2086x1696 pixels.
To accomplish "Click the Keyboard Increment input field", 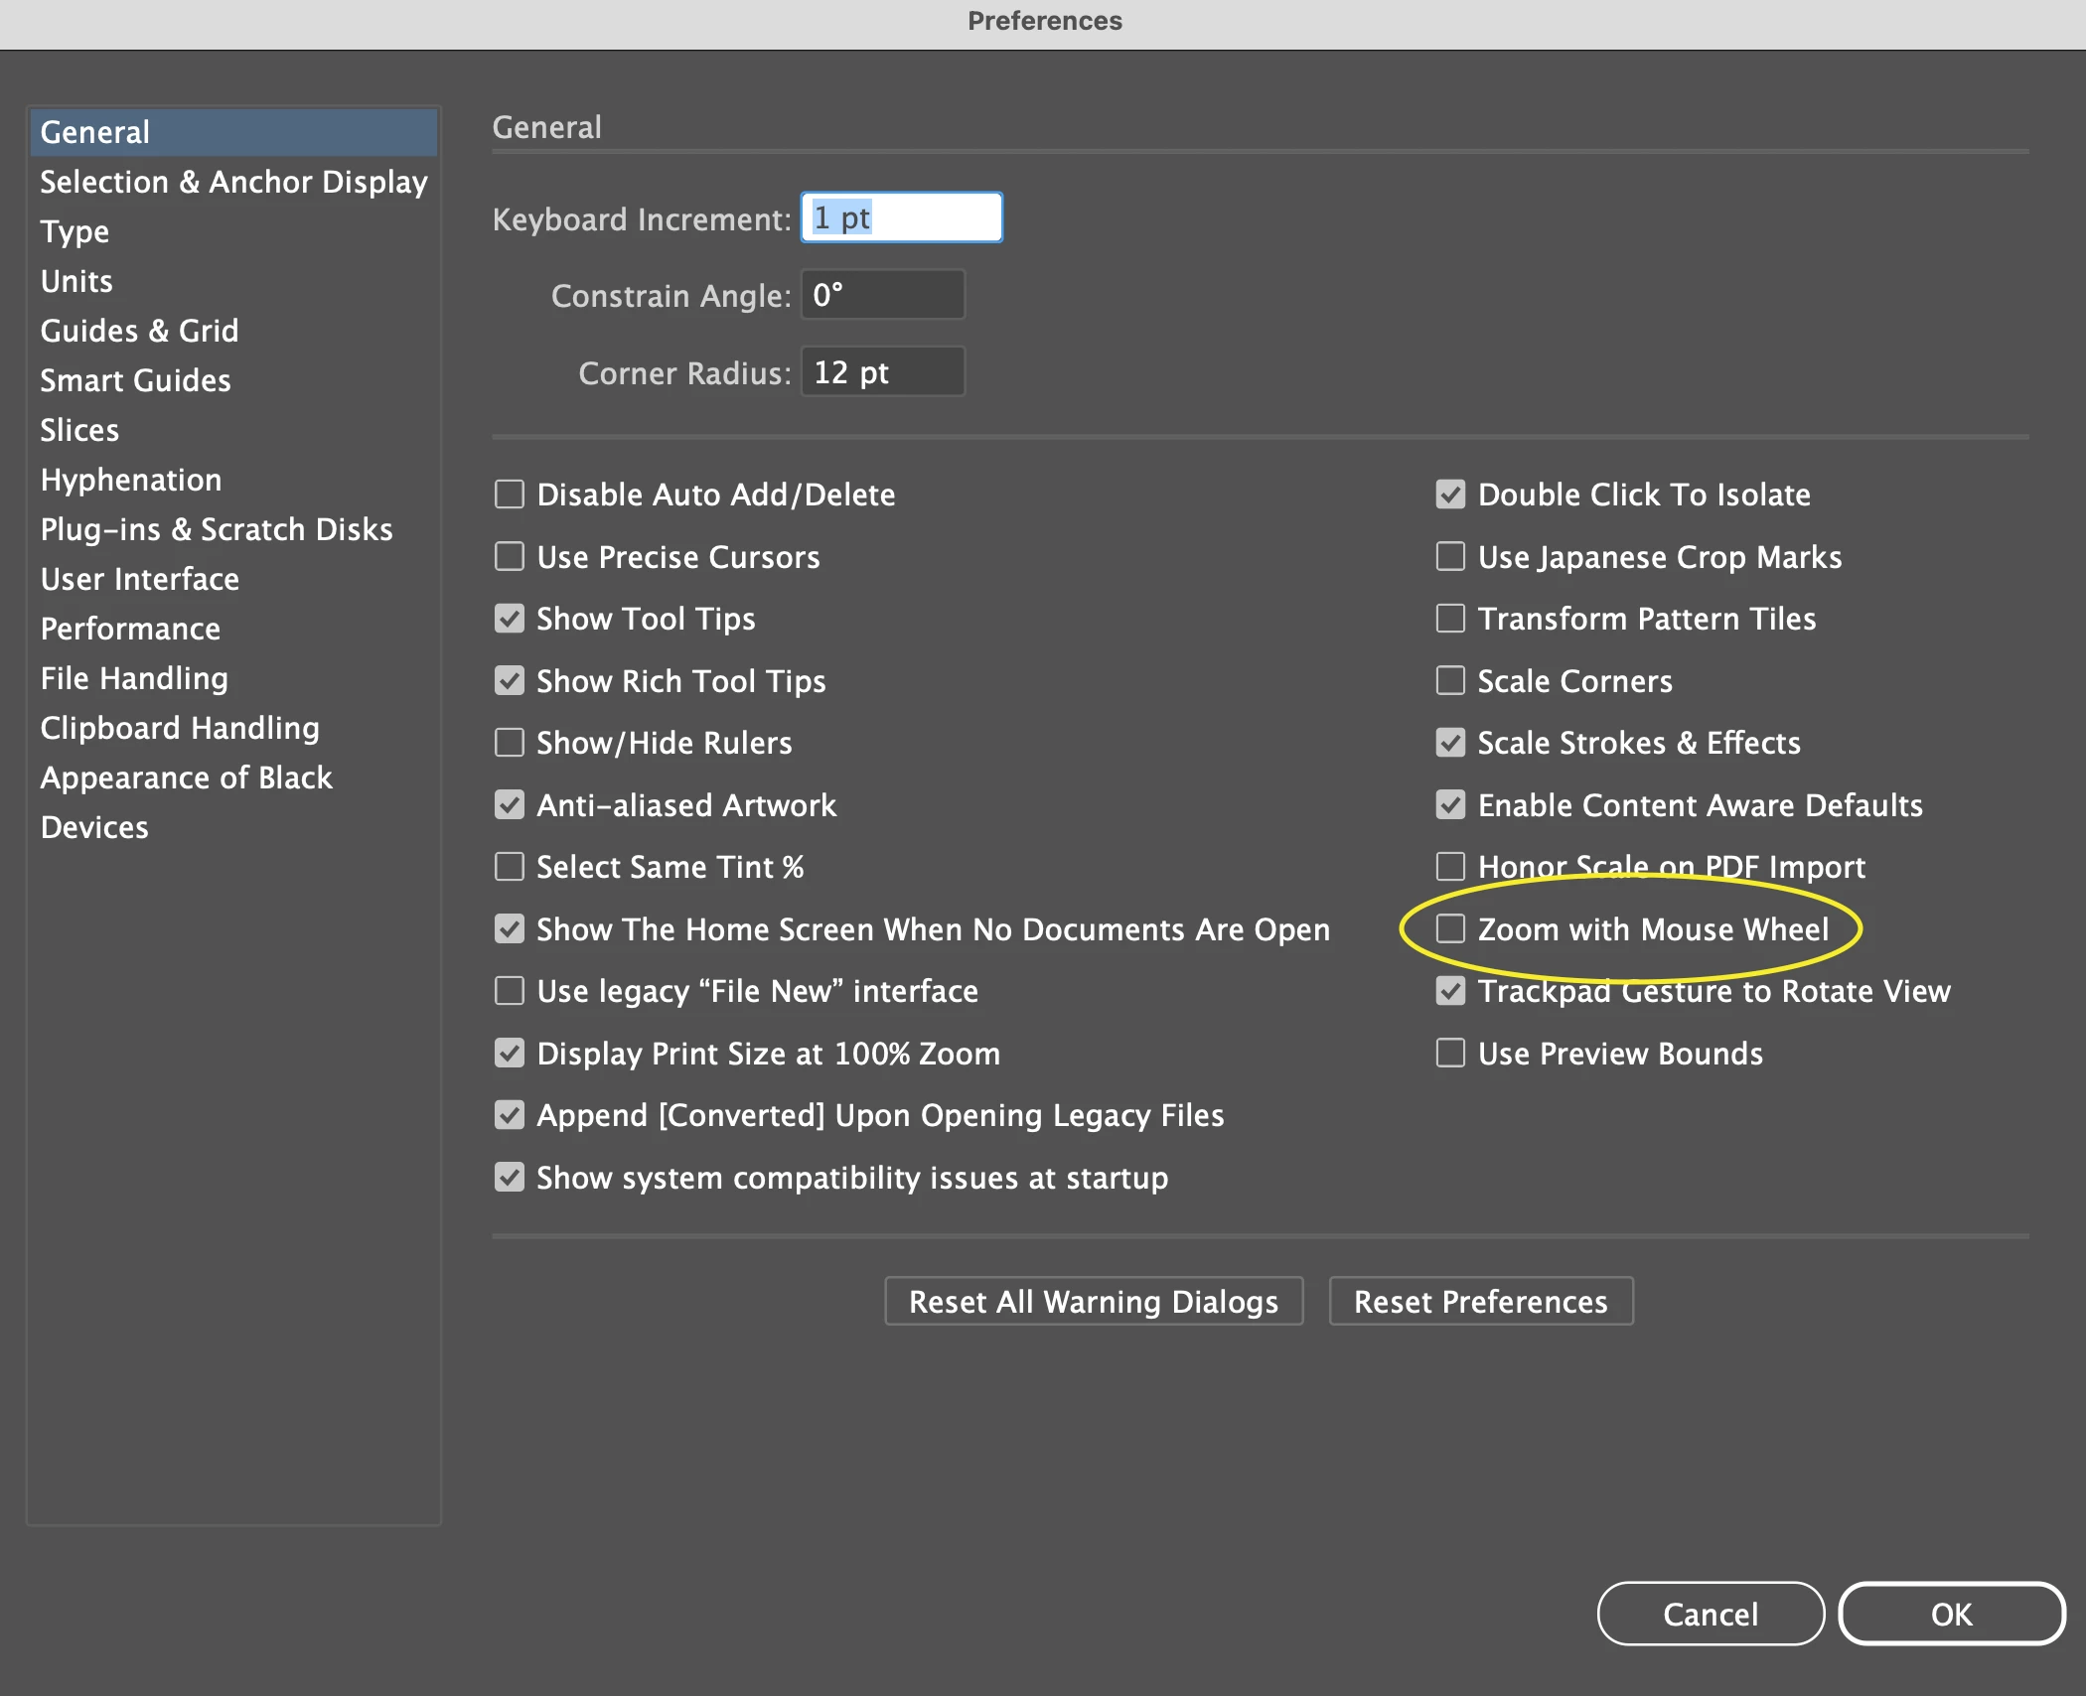I will [902, 217].
